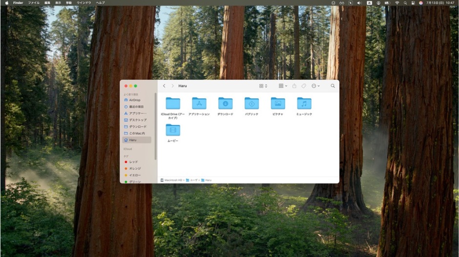Click the search magnifier in Finder window

[333, 86]
